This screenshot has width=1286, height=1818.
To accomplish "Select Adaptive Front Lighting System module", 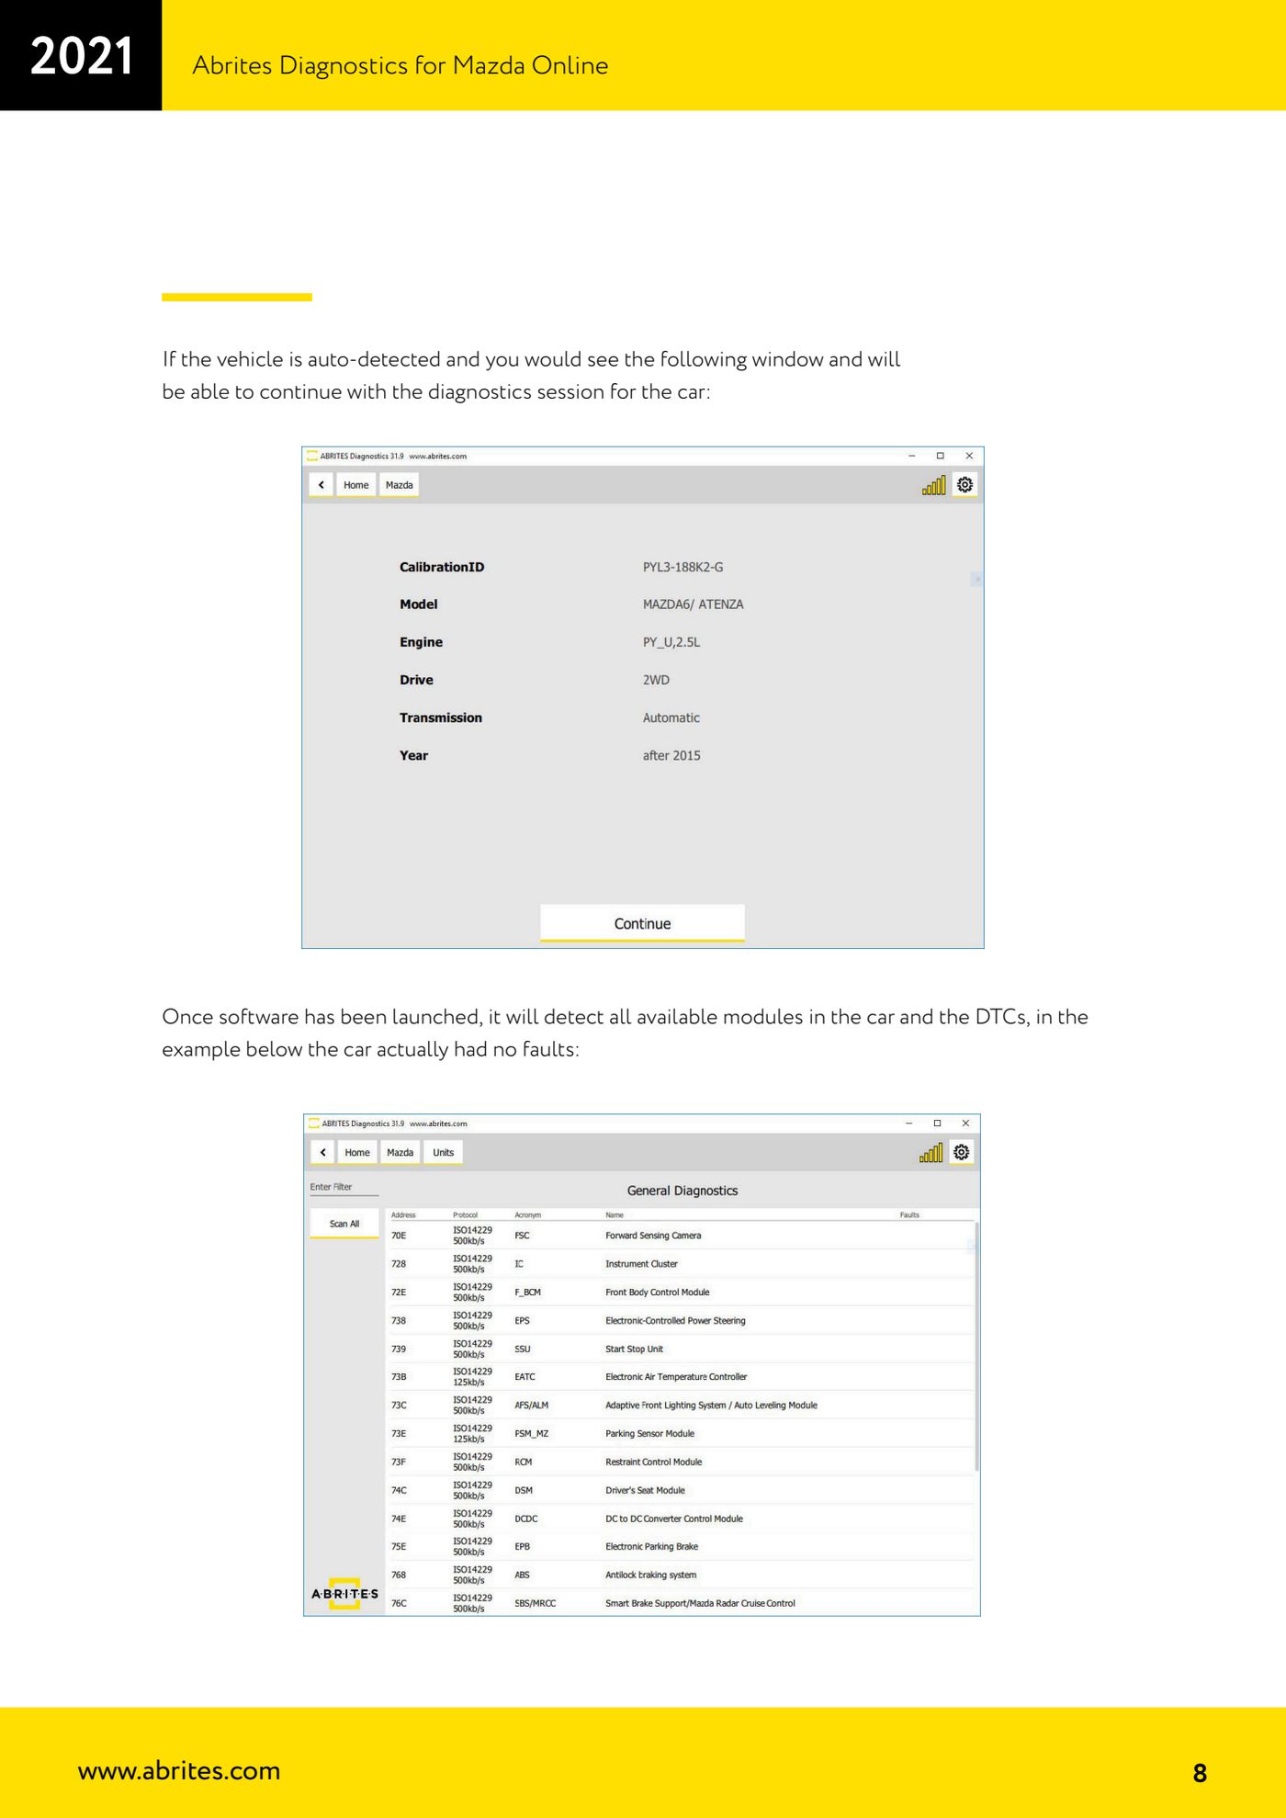I will pos(680,1406).
